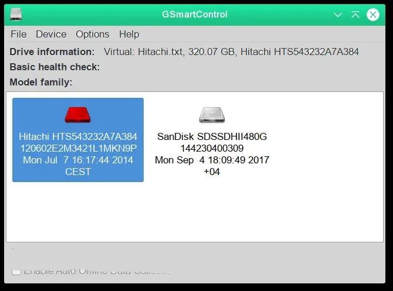Click SanDisk SDSSDHII480G drive label

pyautogui.click(x=212, y=136)
